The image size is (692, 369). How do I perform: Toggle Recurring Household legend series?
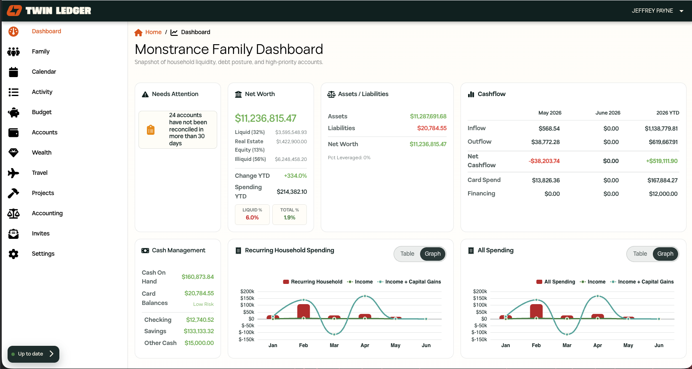(313, 282)
